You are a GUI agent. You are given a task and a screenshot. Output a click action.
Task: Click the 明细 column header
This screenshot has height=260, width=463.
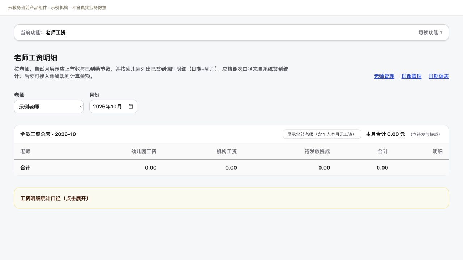coord(438,152)
